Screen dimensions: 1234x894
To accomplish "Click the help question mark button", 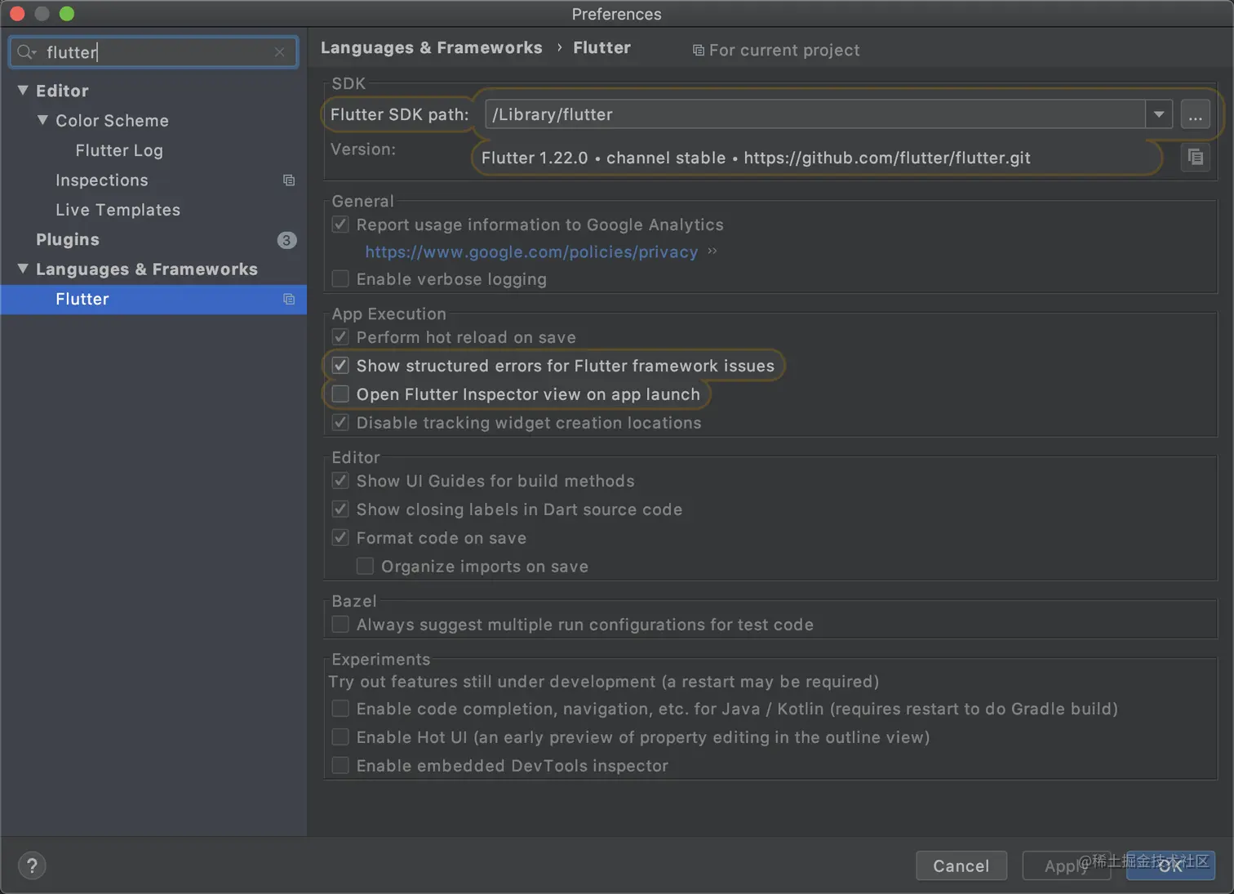I will pos(32,865).
